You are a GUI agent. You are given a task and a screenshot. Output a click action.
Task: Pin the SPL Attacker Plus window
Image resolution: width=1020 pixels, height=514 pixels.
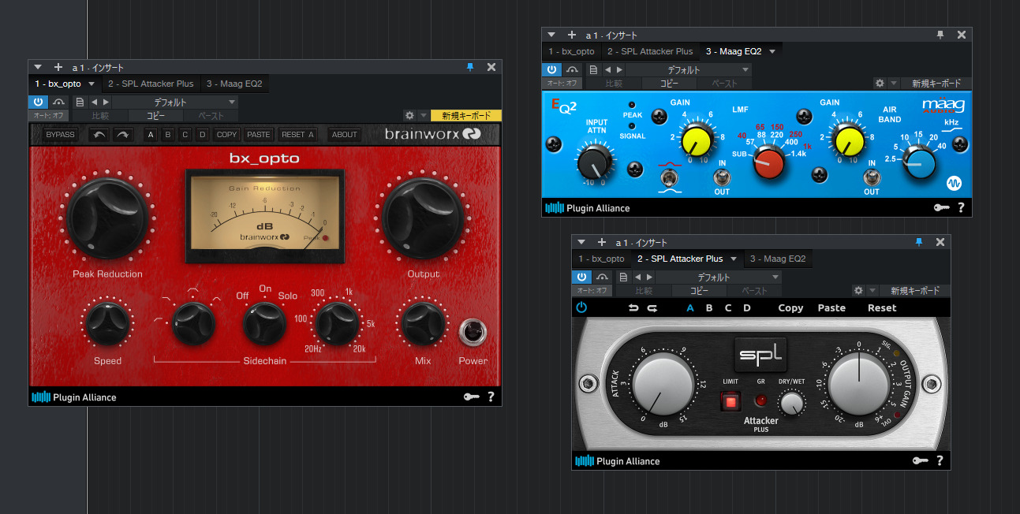click(919, 242)
